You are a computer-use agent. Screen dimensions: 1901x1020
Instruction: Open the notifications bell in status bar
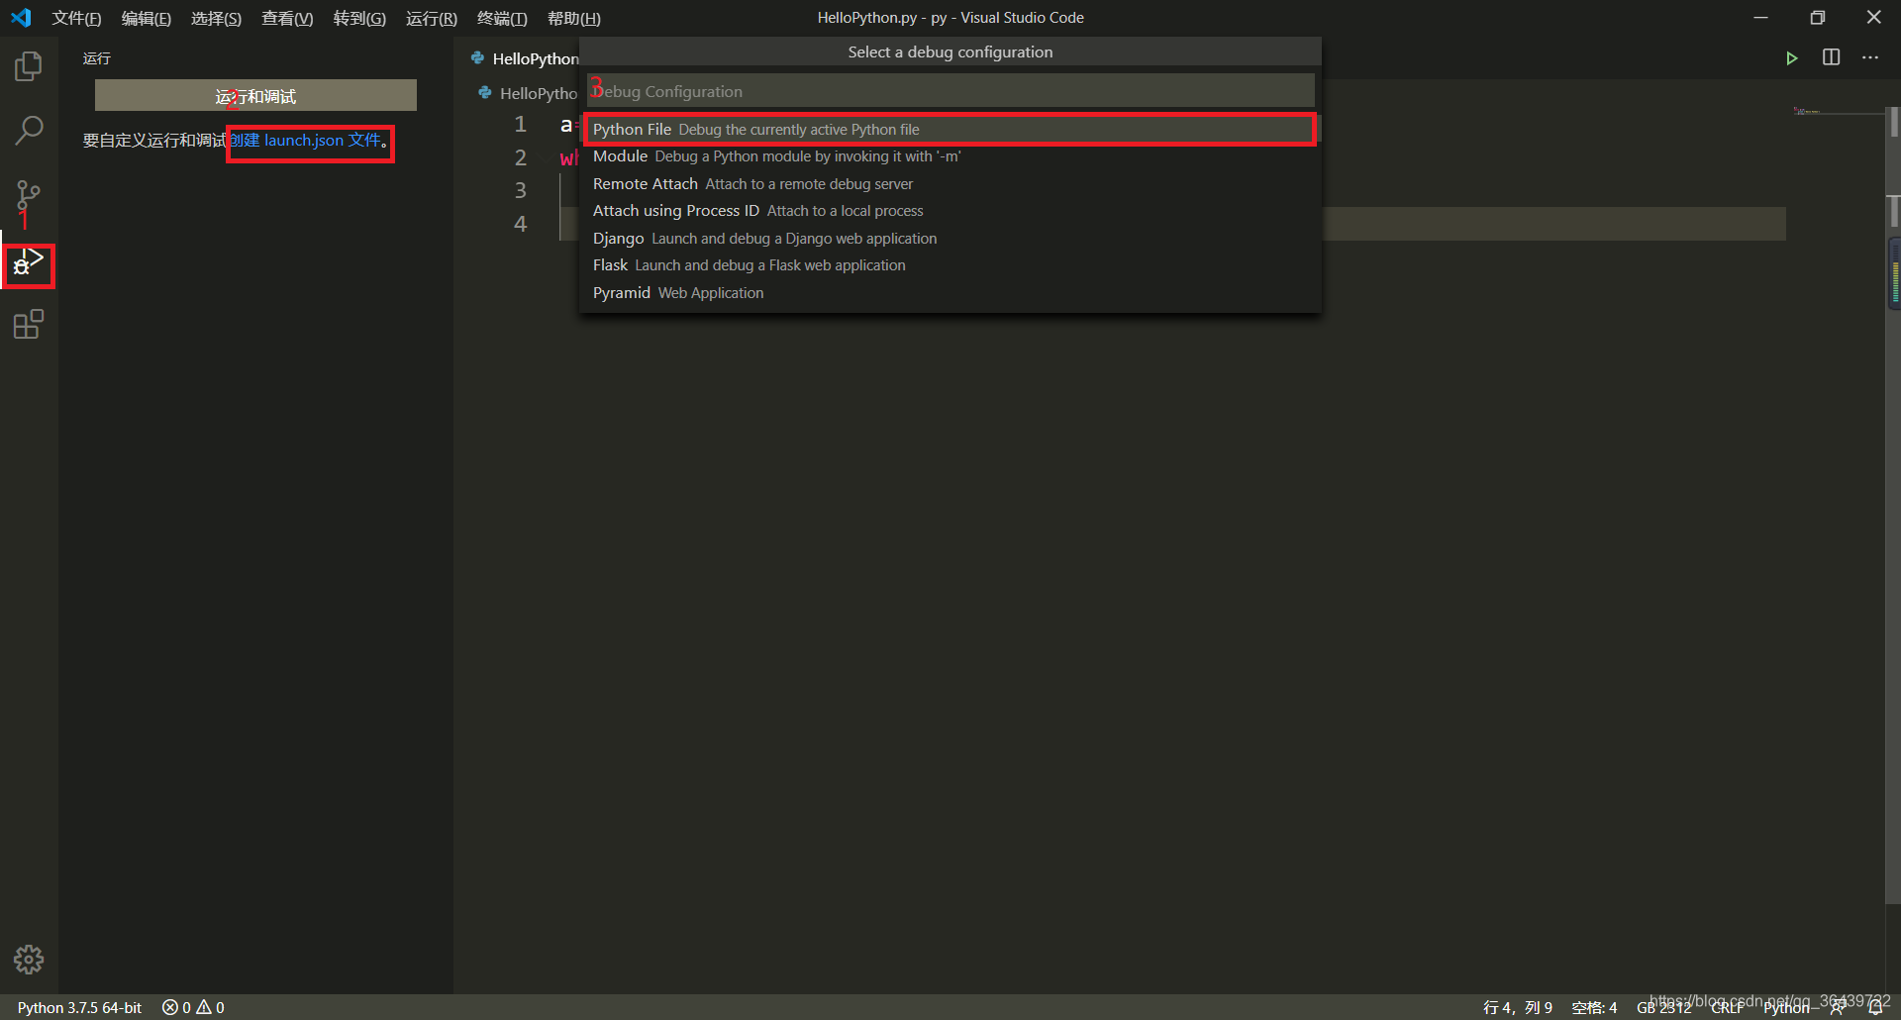[1874, 1007]
